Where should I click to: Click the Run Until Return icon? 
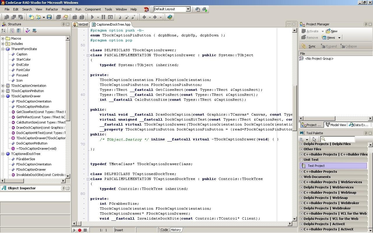(x=134, y=17)
